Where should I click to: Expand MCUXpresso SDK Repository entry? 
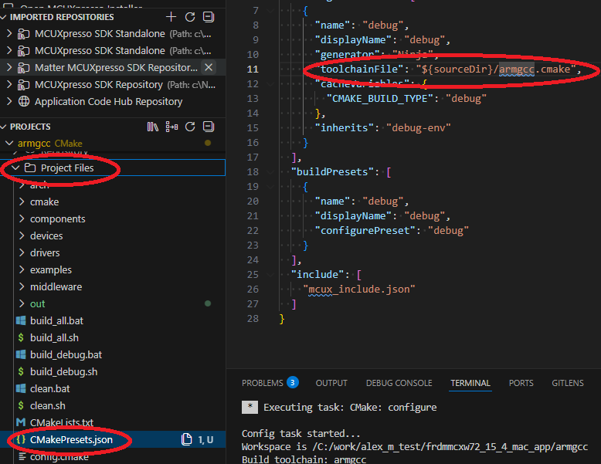pyautogui.click(x=9, y=84)
